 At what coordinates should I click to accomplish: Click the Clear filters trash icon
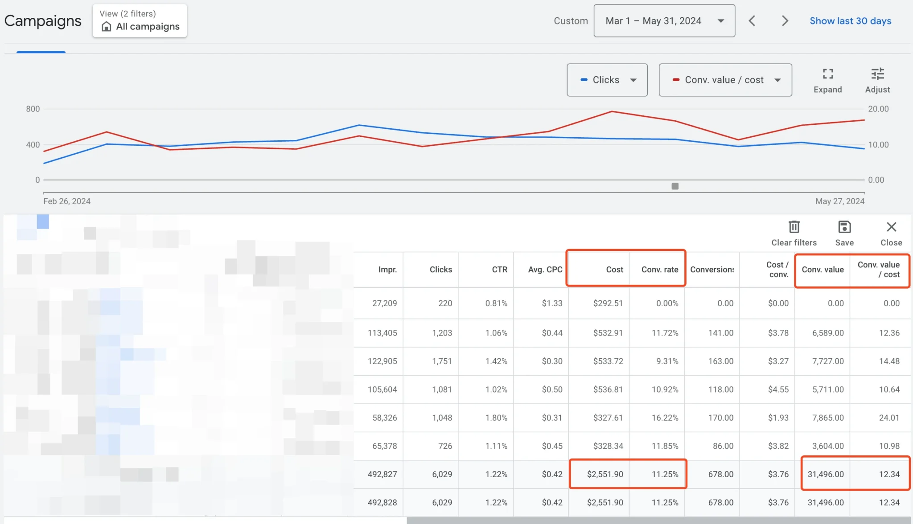click(794, 227)
